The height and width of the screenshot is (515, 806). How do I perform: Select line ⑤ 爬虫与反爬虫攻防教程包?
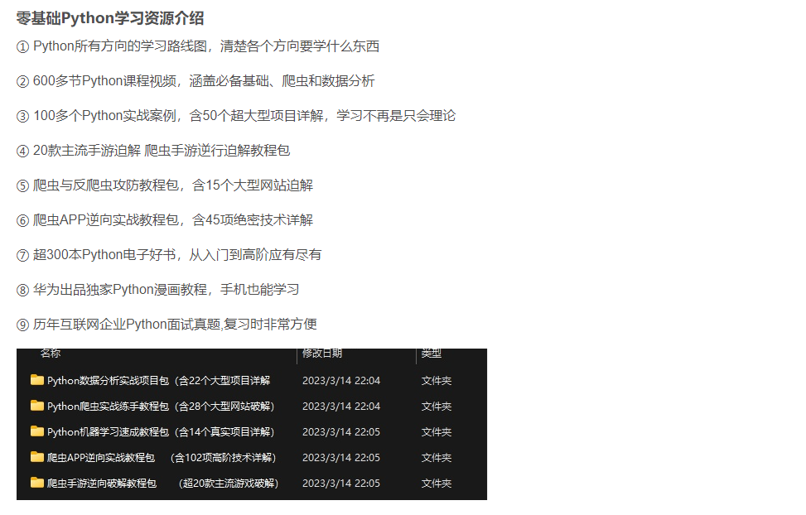pyautogui.click(x=165, y=185)
